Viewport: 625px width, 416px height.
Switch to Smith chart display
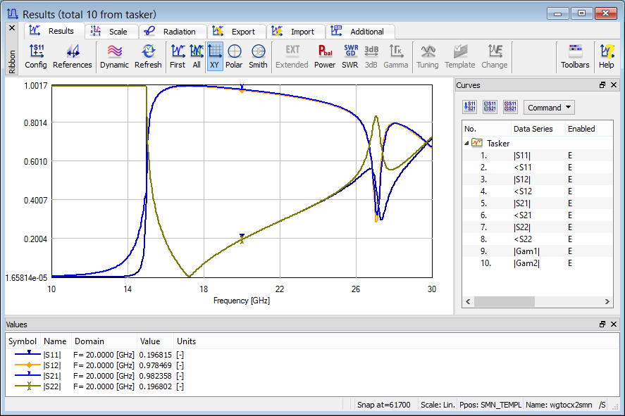click(258, 56)
